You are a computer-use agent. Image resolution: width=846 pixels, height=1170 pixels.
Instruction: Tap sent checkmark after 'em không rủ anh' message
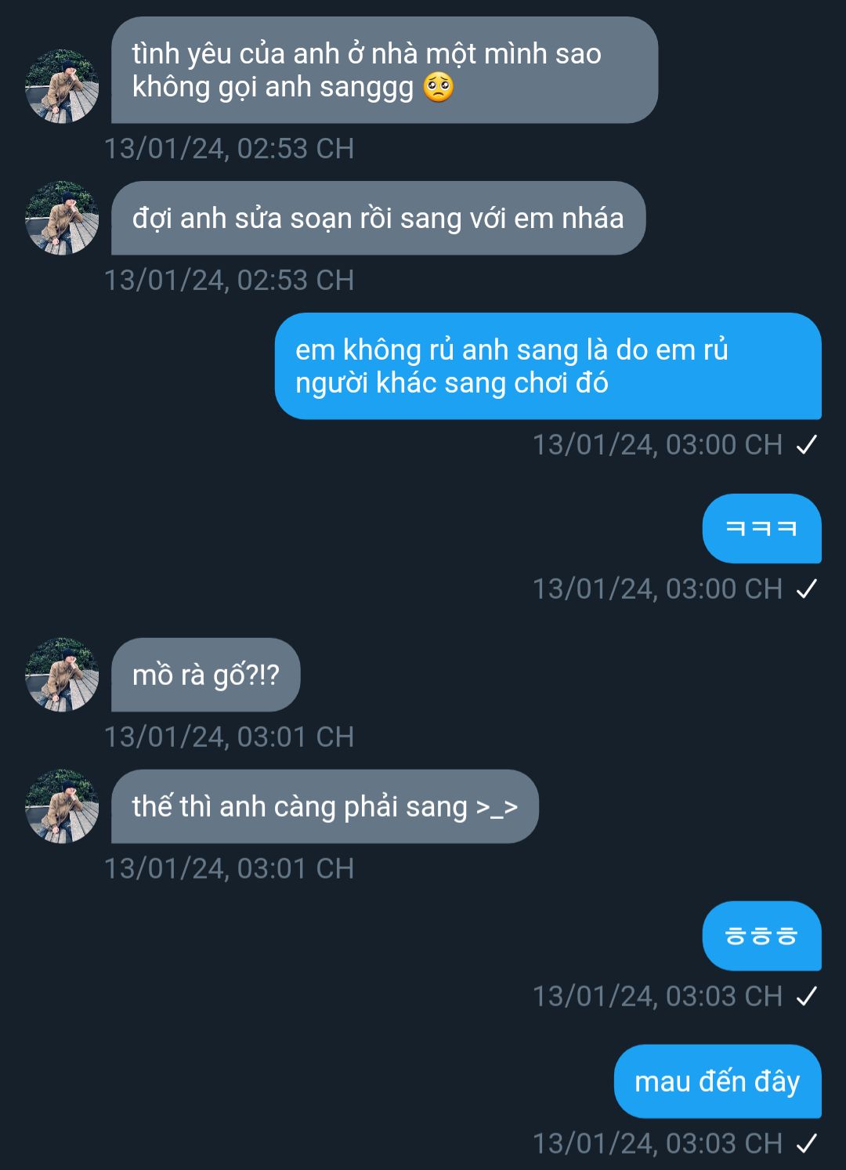[806, 445]
